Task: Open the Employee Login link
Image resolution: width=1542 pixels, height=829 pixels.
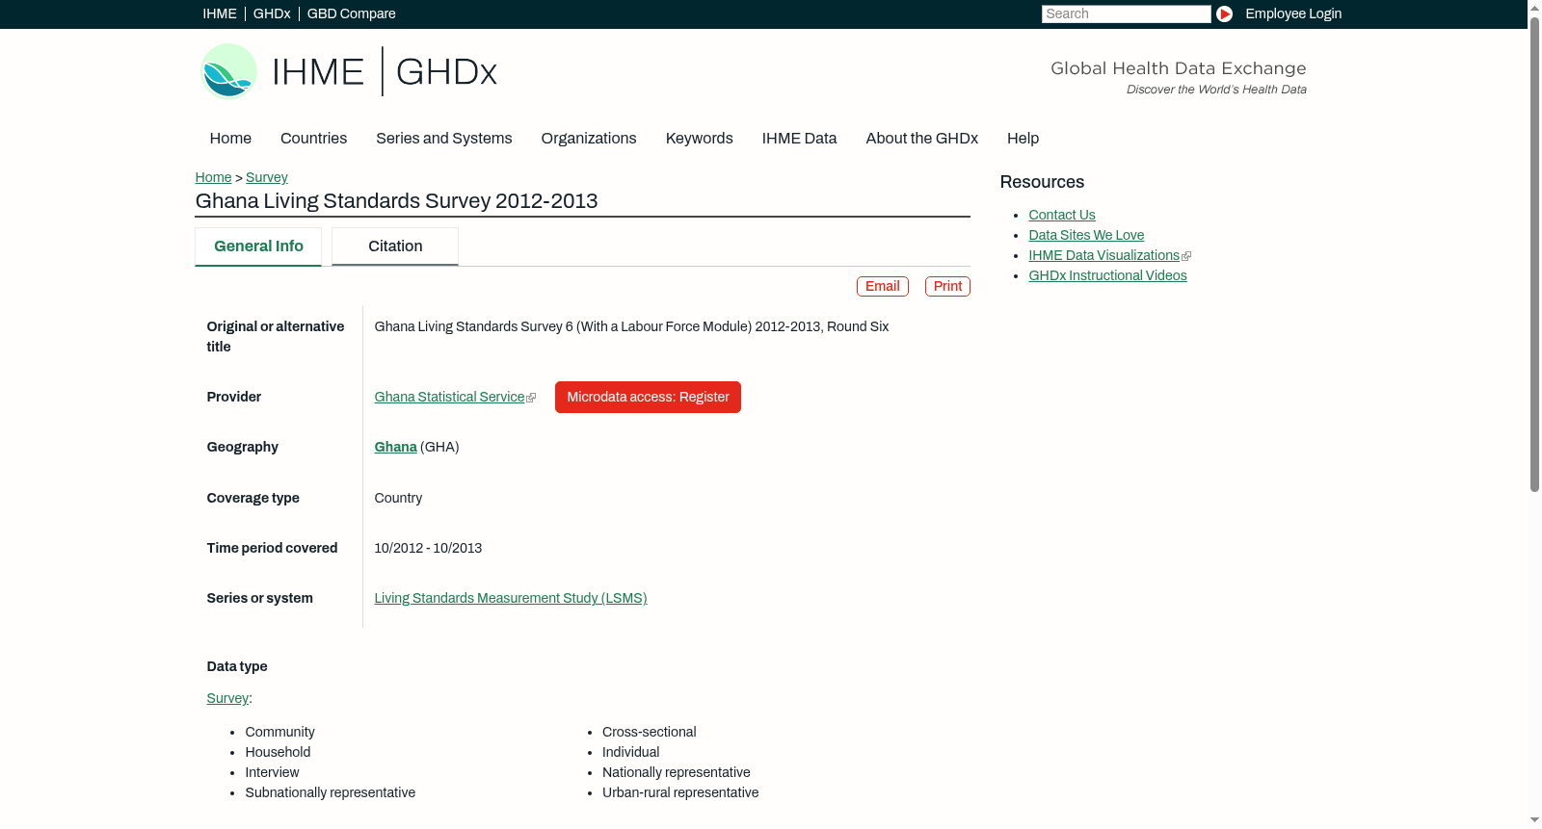Action: [1293, 13]
